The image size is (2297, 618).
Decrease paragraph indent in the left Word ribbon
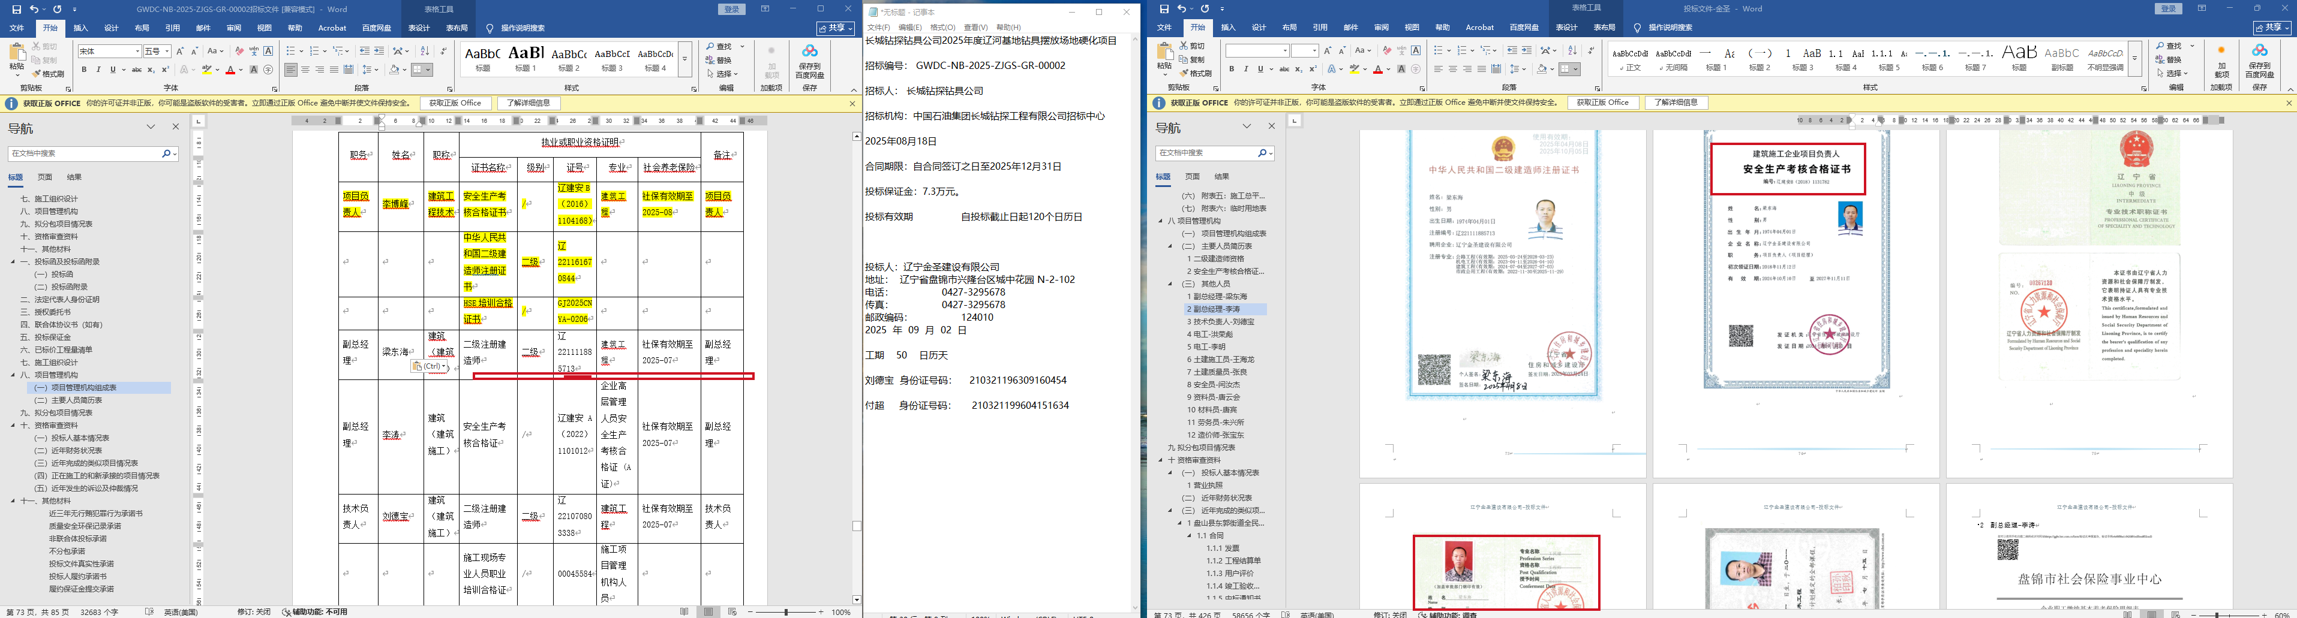tap(365, 51)
